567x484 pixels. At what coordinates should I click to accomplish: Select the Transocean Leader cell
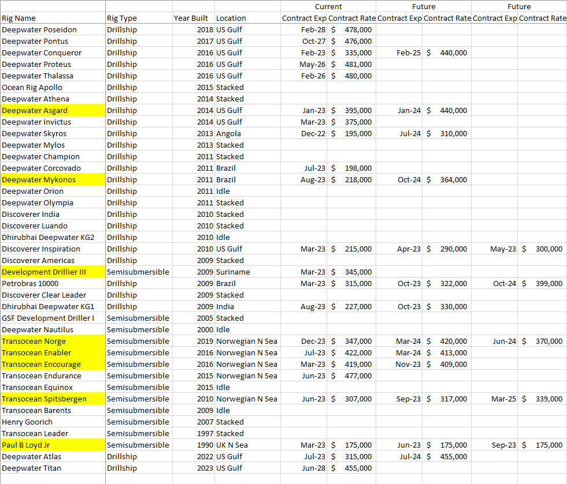tap(53, 434)
